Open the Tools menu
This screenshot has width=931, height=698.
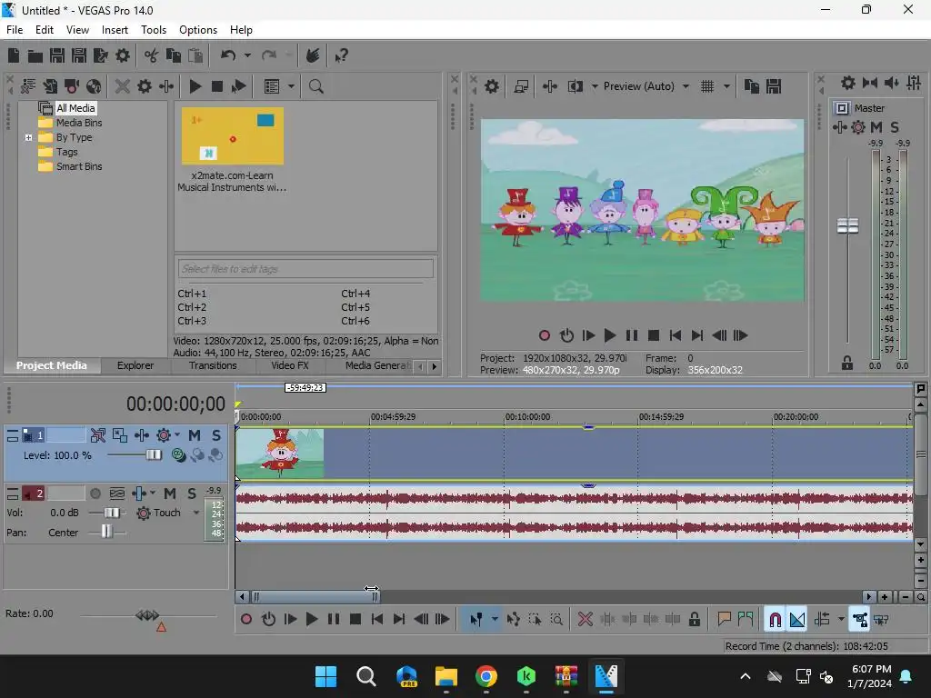coord(153,30)
